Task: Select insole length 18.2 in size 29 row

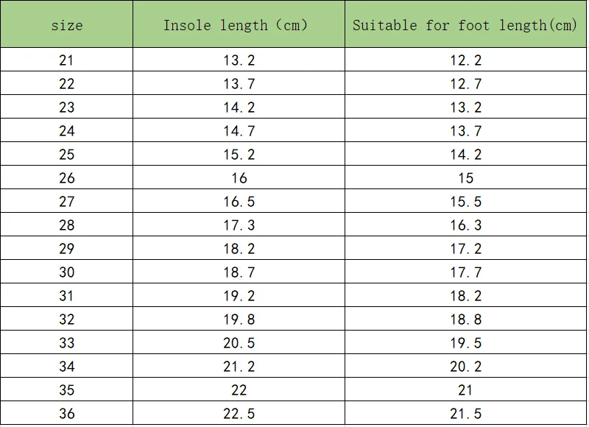Action: pos(239,249)
